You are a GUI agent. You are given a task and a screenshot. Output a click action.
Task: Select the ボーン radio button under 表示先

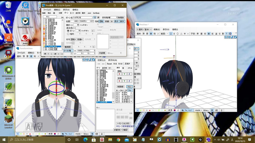click(68, 31)
